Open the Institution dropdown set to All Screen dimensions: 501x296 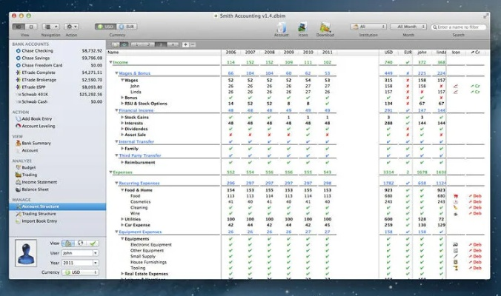click(x=368, y=26)
